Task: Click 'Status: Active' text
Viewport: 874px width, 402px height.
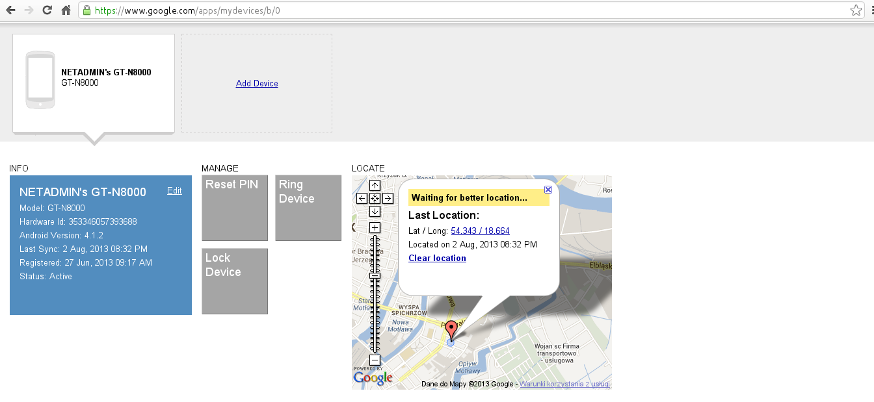Action: (x=46, y=277)
